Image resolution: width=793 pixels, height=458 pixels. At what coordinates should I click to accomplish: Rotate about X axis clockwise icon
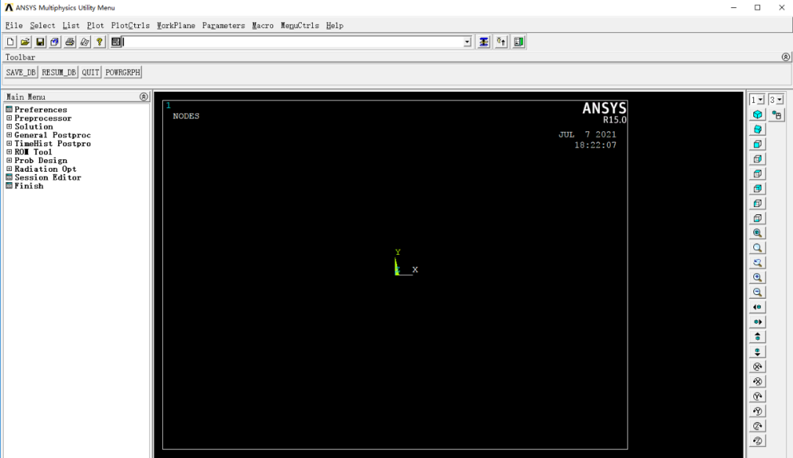coord(758,366)
